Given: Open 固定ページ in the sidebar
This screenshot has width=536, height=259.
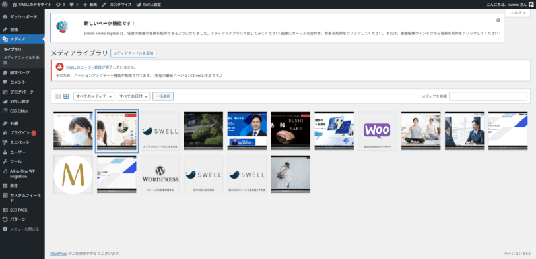Looking at the screenshot, I should 22,72.
